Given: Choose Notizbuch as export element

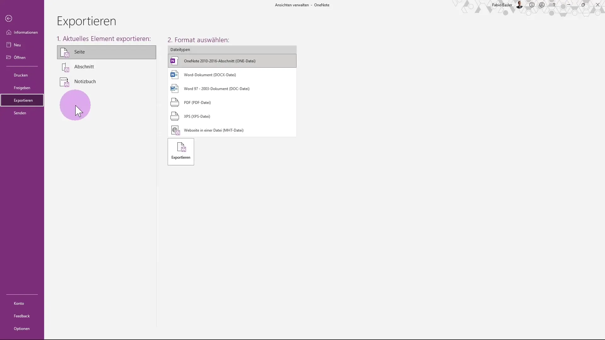Looking at the screenshot, I should click(107, 82).
